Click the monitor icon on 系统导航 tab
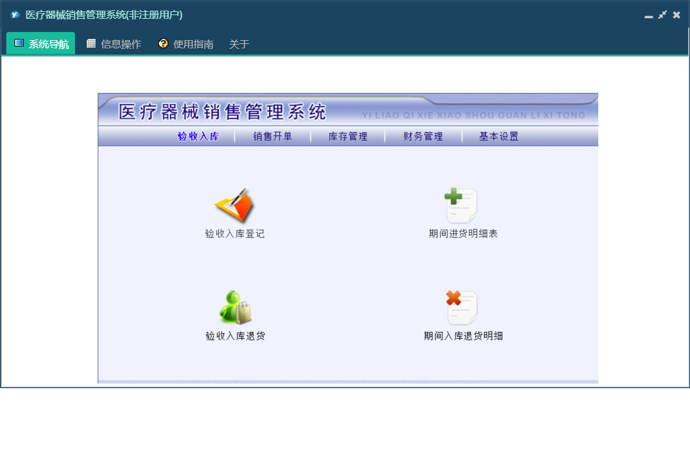 [x=19, y=43]
